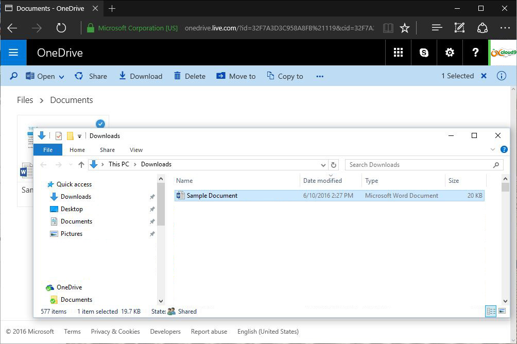Expand the File Explorer ribbon
The height and width of the screenshot is (344, 517).
point(493,149)
